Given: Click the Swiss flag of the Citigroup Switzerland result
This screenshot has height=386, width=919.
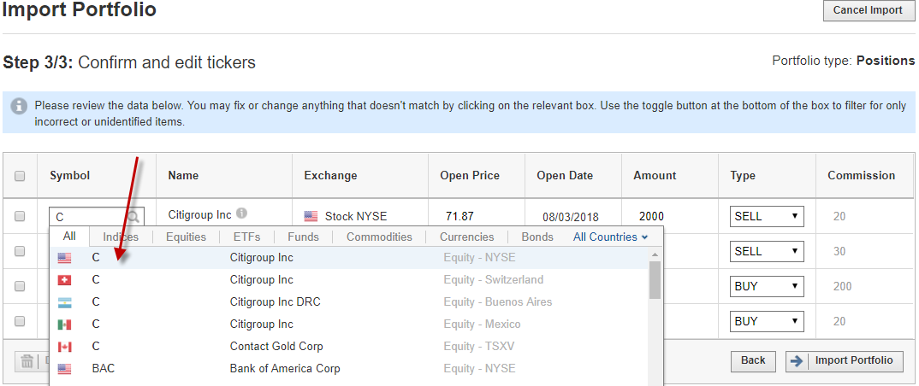Looking at the screenshot, I should (x=64, y=280).
